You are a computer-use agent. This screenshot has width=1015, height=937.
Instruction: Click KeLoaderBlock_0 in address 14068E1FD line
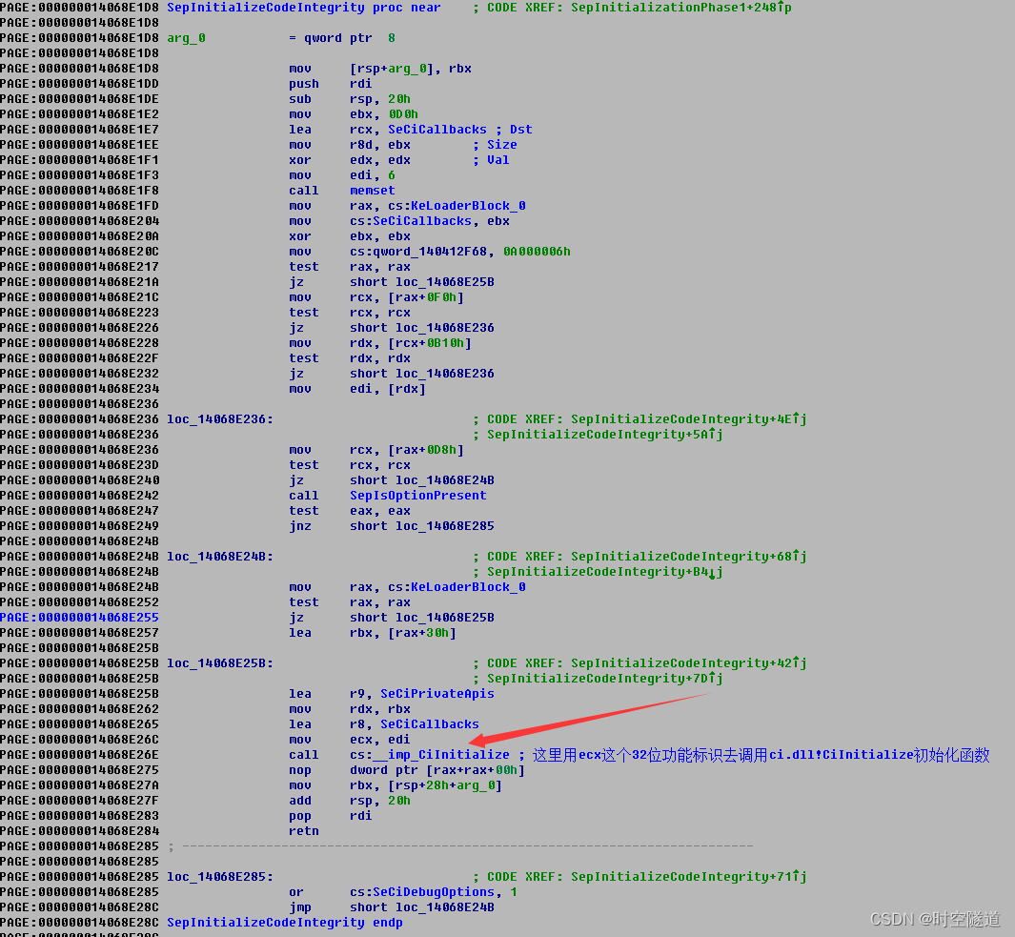click(468, 206)
